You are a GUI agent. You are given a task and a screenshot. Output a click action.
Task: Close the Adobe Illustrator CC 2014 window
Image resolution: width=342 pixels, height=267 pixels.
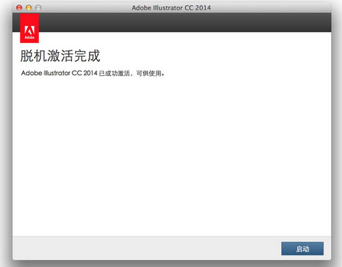point(19,8)
